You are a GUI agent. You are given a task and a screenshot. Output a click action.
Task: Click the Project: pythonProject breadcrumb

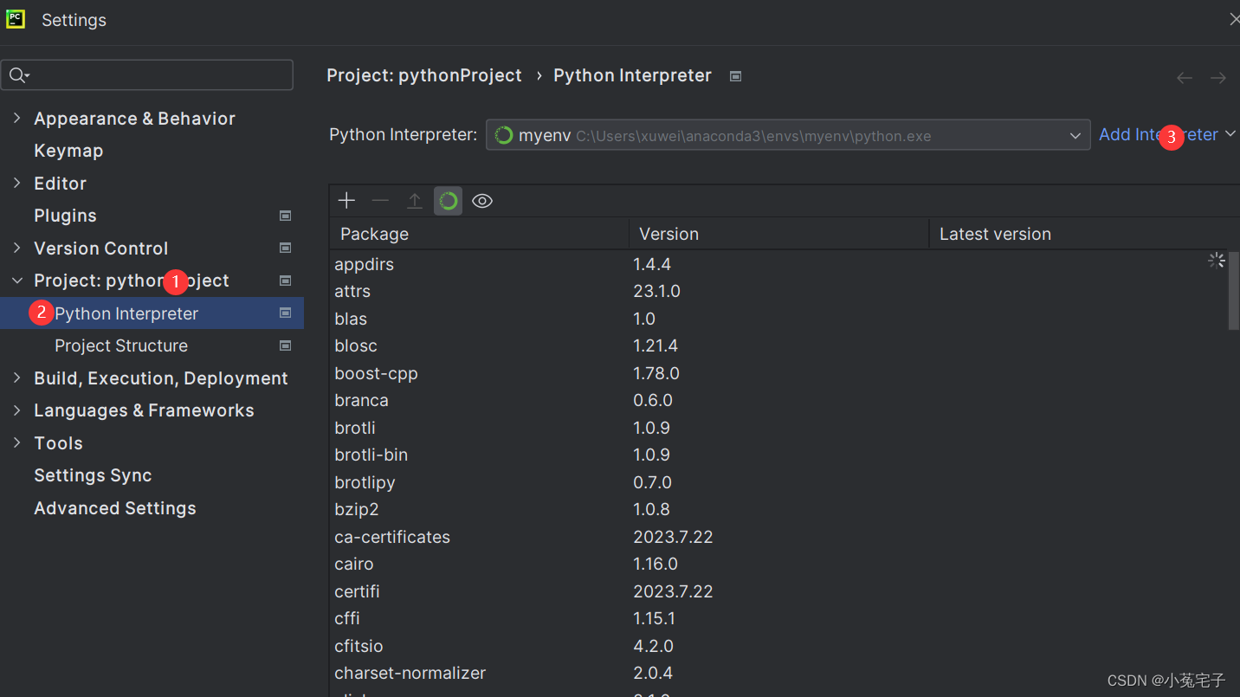tap(424, 76)
